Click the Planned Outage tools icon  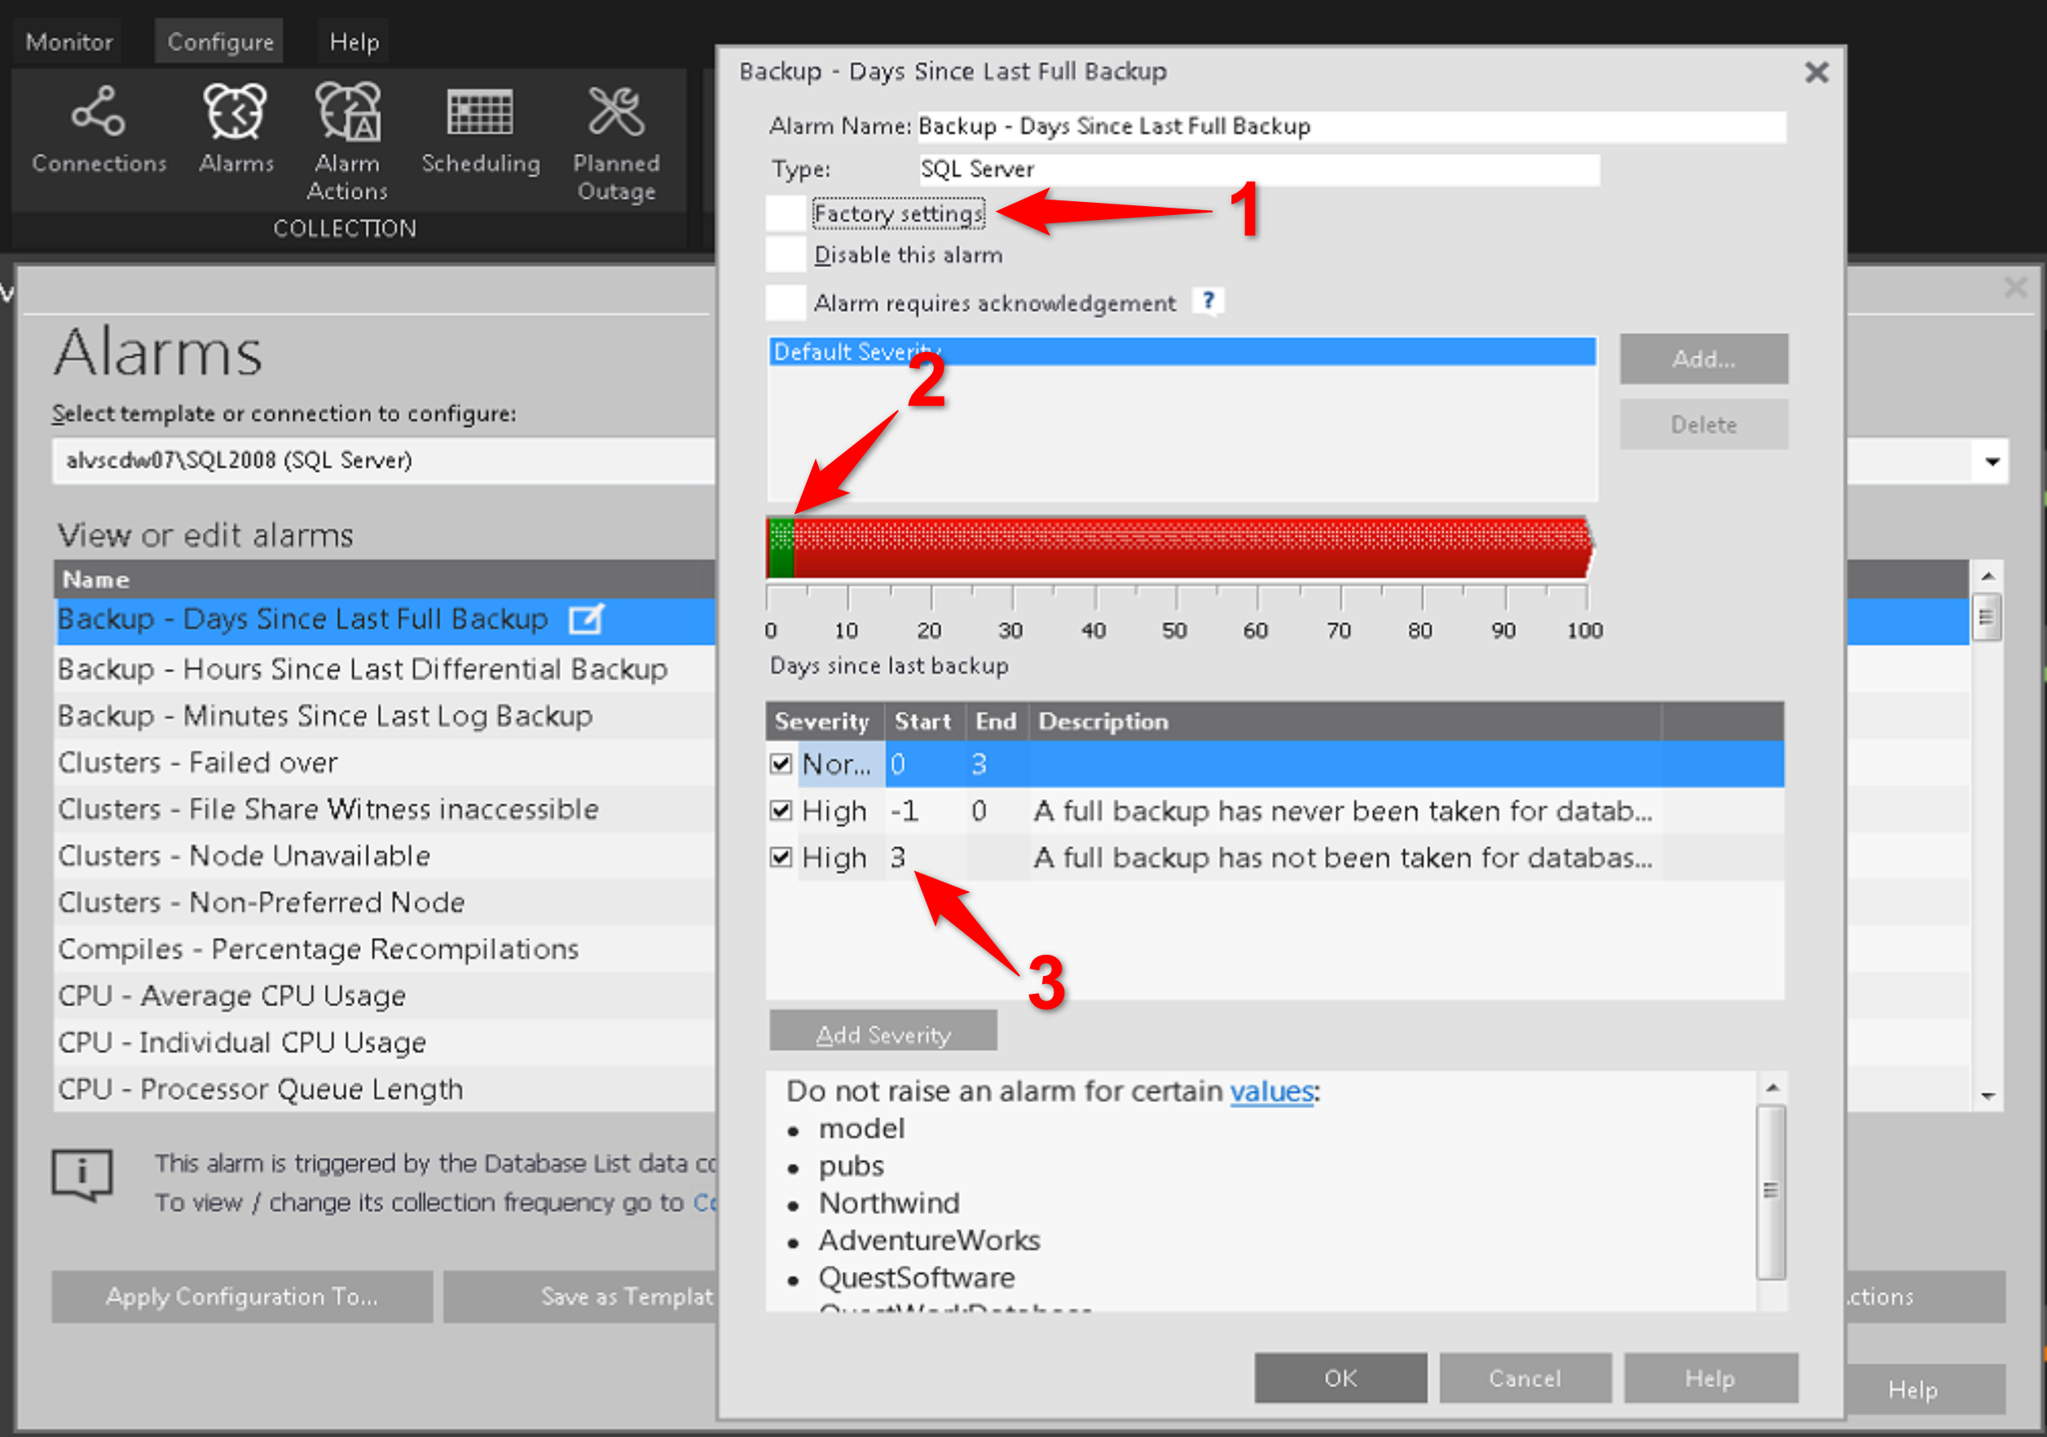(x=616, y=112)
